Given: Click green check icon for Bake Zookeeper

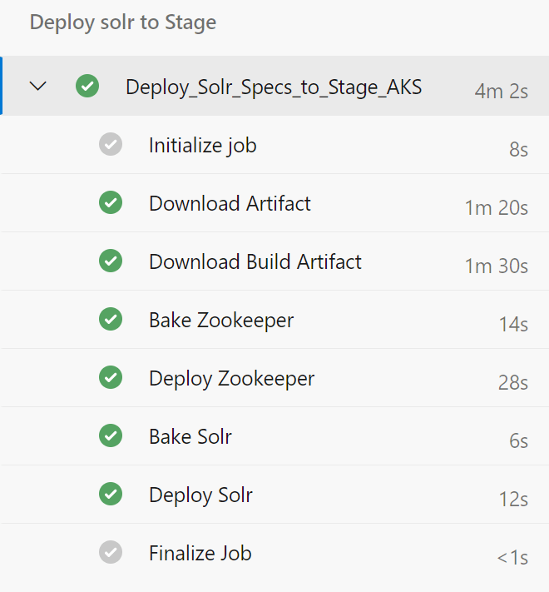Looking at the screenshot, I should (x=111, y=319).
